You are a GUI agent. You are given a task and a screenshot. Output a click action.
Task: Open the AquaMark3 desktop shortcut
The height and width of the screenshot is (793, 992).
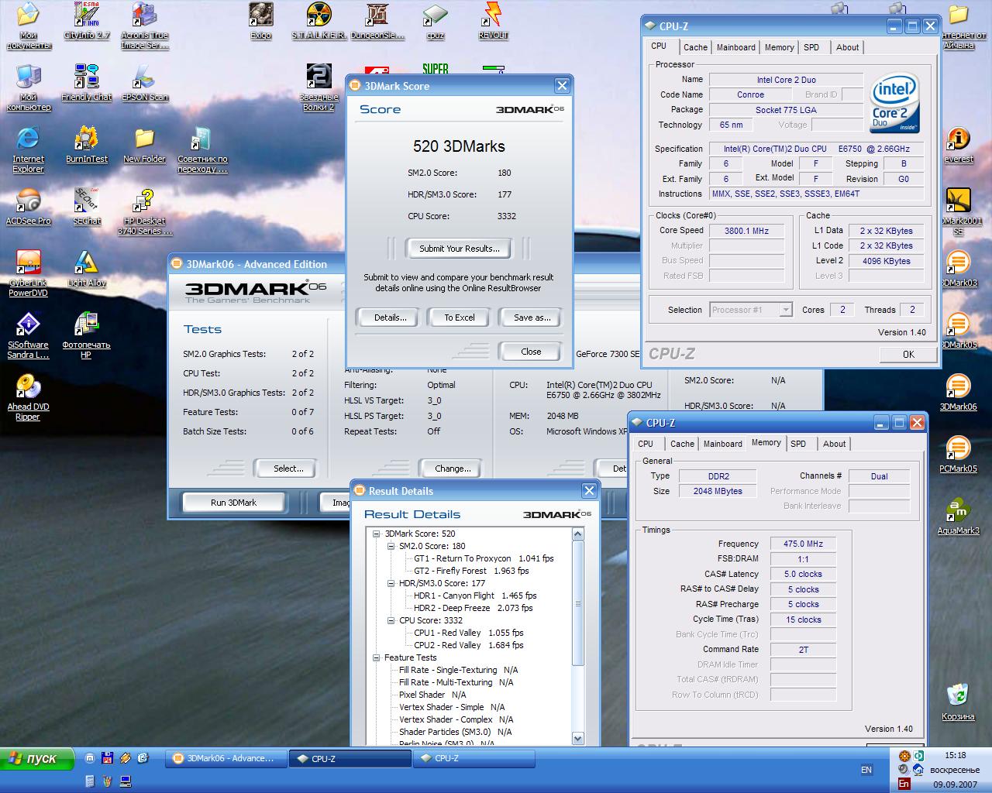tap(959, 517)
